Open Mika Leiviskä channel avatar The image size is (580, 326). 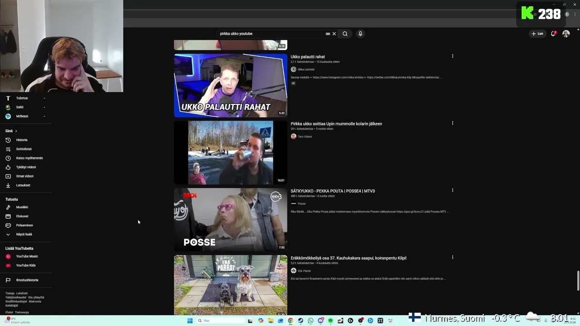tap(294, 69)
